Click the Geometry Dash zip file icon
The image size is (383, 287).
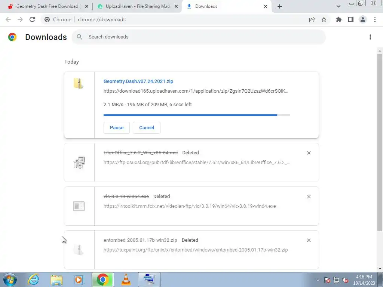79,83
